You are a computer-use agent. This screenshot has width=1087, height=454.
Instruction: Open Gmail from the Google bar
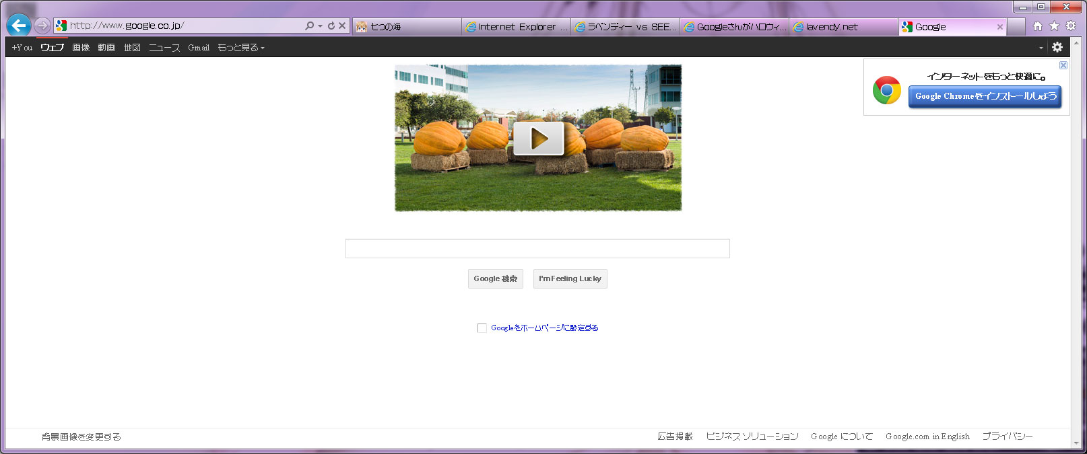coord(199,48)
